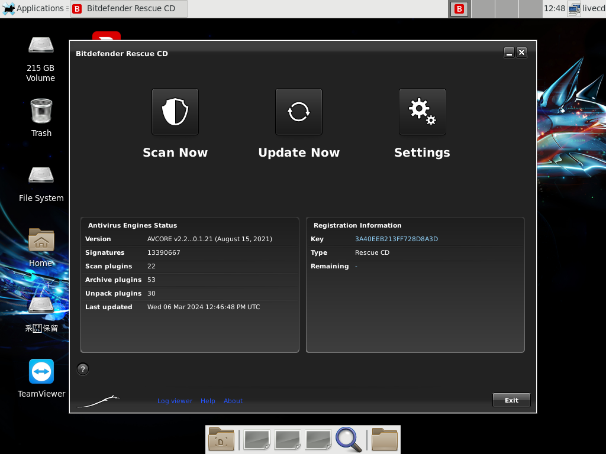
Task: Click the Scan Now shield icon
Action: [x=175, y=112]
